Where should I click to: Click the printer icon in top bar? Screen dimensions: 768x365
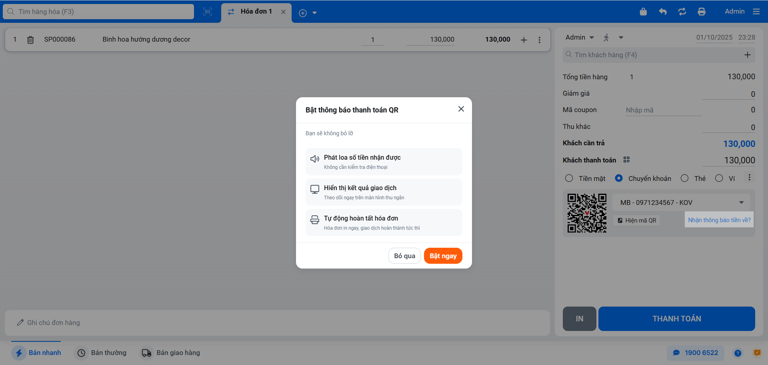point(702,12)
